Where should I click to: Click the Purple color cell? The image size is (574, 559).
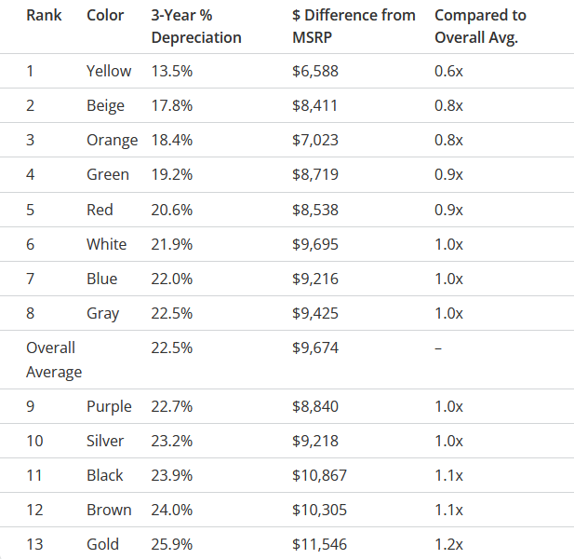109,406
